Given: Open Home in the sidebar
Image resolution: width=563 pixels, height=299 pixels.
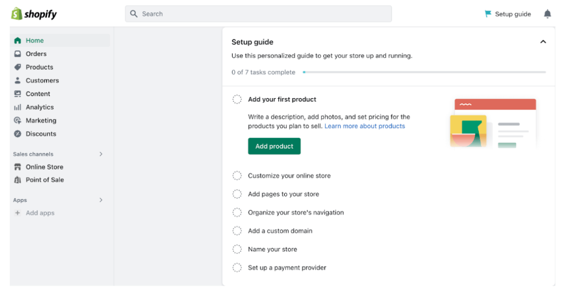Looking at the screenshot, I should pos(60,41).
